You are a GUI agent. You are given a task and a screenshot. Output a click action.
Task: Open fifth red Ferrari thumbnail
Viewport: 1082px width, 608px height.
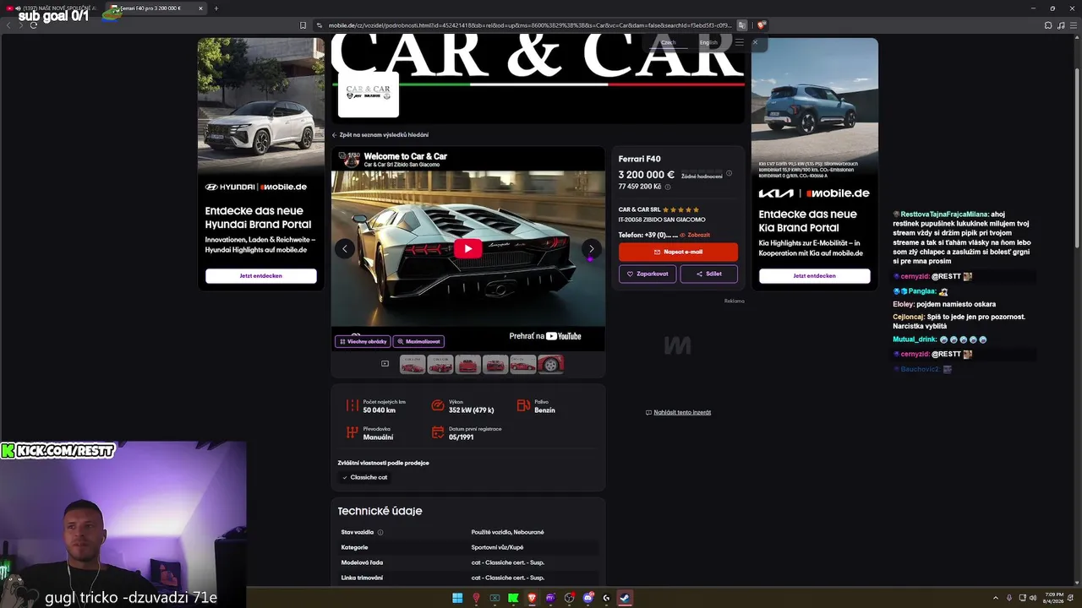click(x=522, y=364)
